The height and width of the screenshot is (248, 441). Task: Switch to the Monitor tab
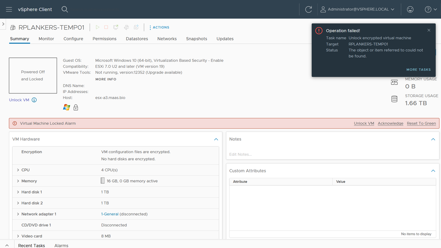46,39
